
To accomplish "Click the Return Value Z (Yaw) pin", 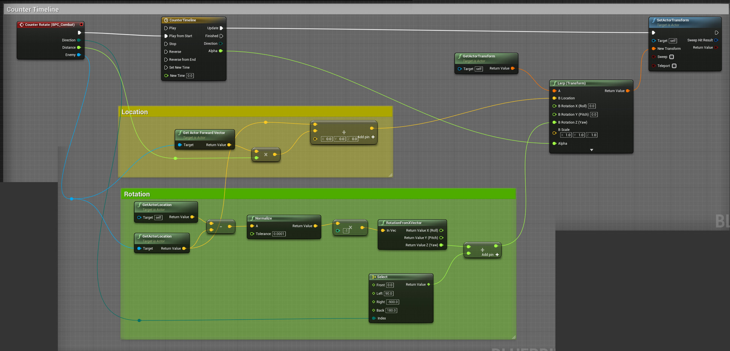I will tap(441, 245).
